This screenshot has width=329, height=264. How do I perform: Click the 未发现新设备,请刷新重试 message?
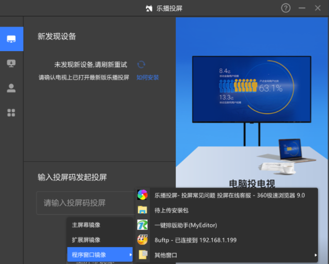pyautogui.click(x=90, y=65)
